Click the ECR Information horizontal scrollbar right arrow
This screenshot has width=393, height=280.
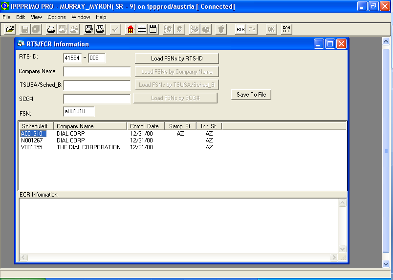334,257
